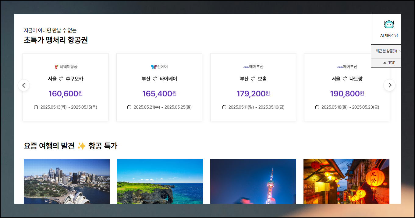Click calendar icon on 부산-보홀 card

[224, 107]
